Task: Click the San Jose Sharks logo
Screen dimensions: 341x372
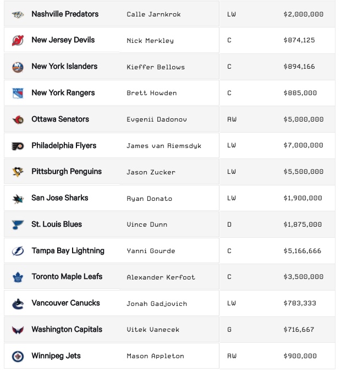Action: point(18,199)
